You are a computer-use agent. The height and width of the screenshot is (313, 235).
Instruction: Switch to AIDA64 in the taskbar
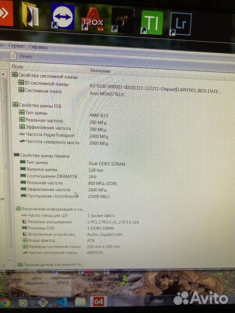(98, 301)
